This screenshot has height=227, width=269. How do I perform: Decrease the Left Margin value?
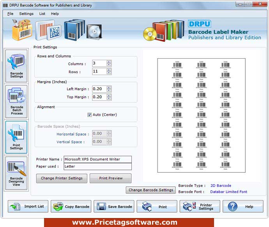coord(109,91)
